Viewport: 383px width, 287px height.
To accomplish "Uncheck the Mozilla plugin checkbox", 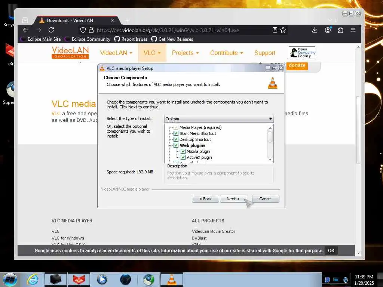I will pos(183,151).
